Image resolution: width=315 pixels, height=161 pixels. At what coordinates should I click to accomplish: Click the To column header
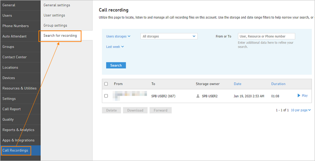[153, 84]
